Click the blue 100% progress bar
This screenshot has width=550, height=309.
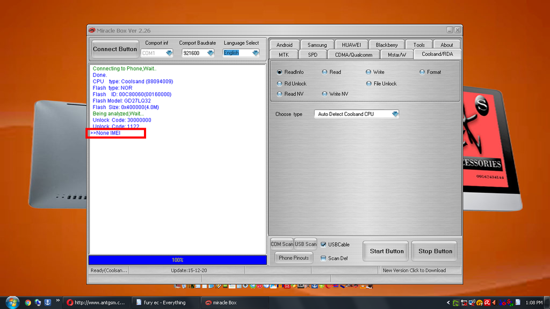click(x=178, y=260)
